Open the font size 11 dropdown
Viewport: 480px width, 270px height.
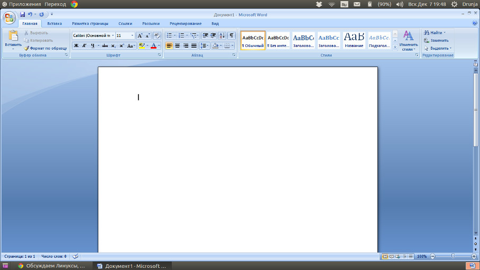click(132, 35)
